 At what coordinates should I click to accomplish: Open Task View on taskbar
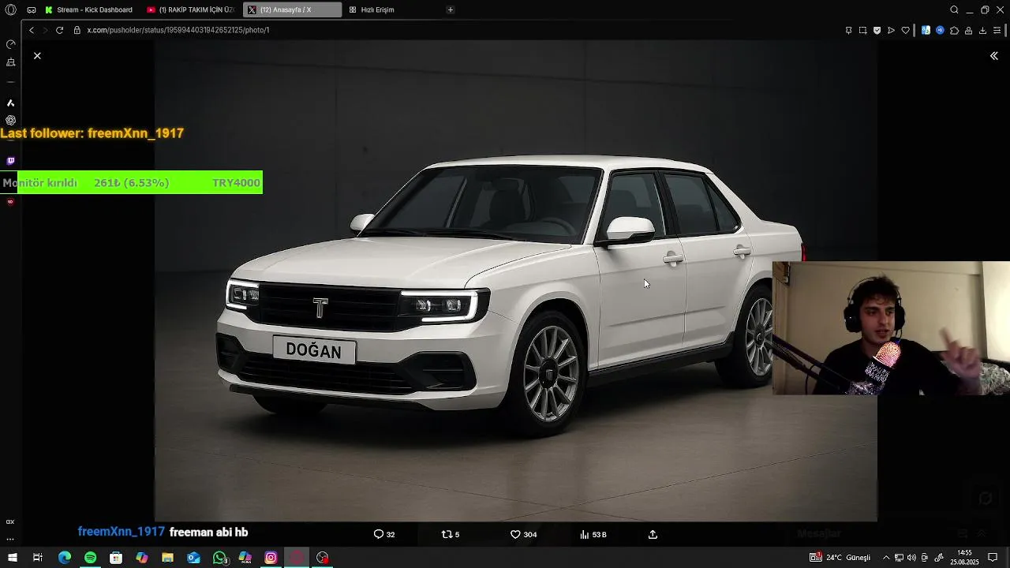point(38,558)
